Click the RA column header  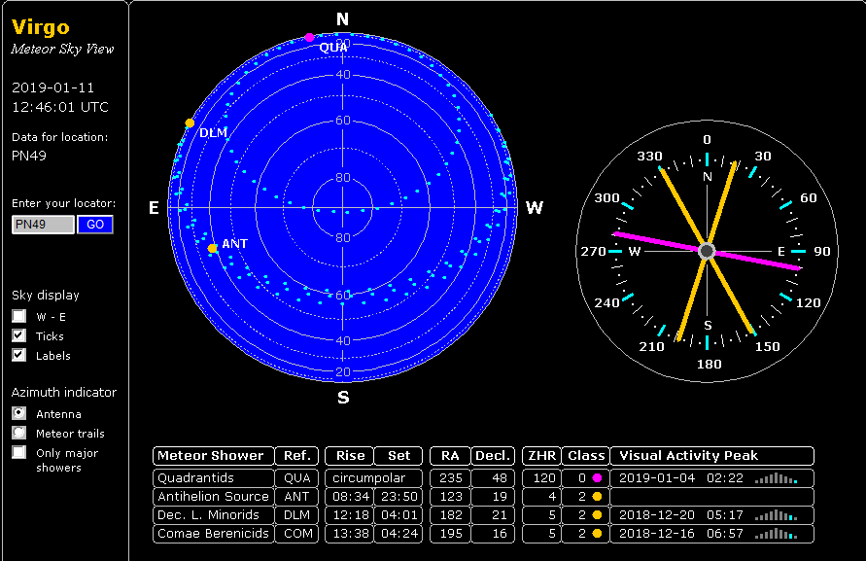450,456
